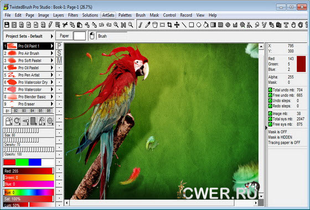Select the Rectangle shape tool
The height and width of the screenshot is (210, 310).
[x=191, y=25]
